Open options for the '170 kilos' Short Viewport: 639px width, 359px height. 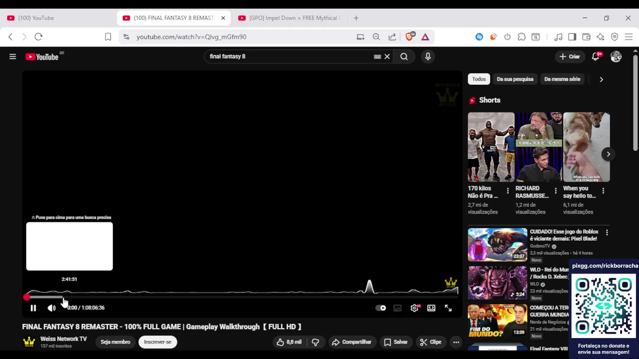[508, 191]
